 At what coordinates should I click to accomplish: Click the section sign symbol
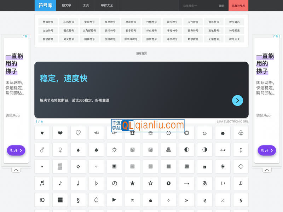click(78, 200)
